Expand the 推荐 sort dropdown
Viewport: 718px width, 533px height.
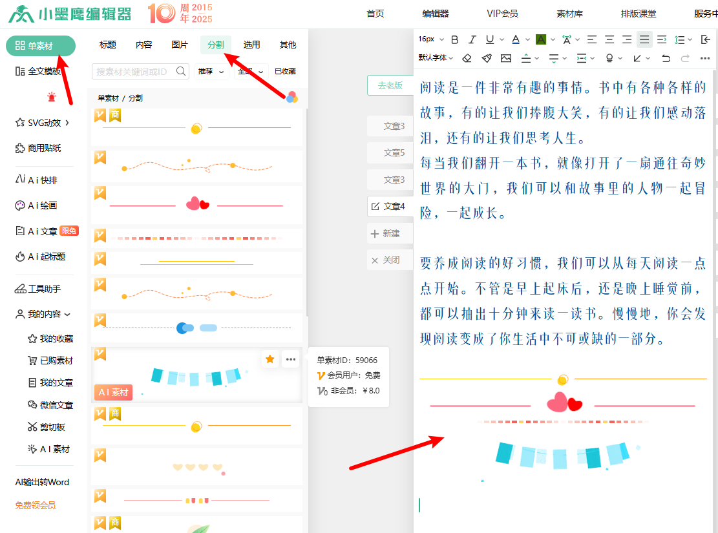tap(212, 71)
